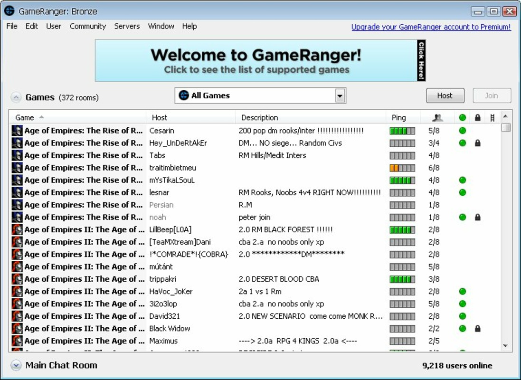The image size is (521, 380).
Task: Click green dot in lesnar's row
Action: click(462, 192)
